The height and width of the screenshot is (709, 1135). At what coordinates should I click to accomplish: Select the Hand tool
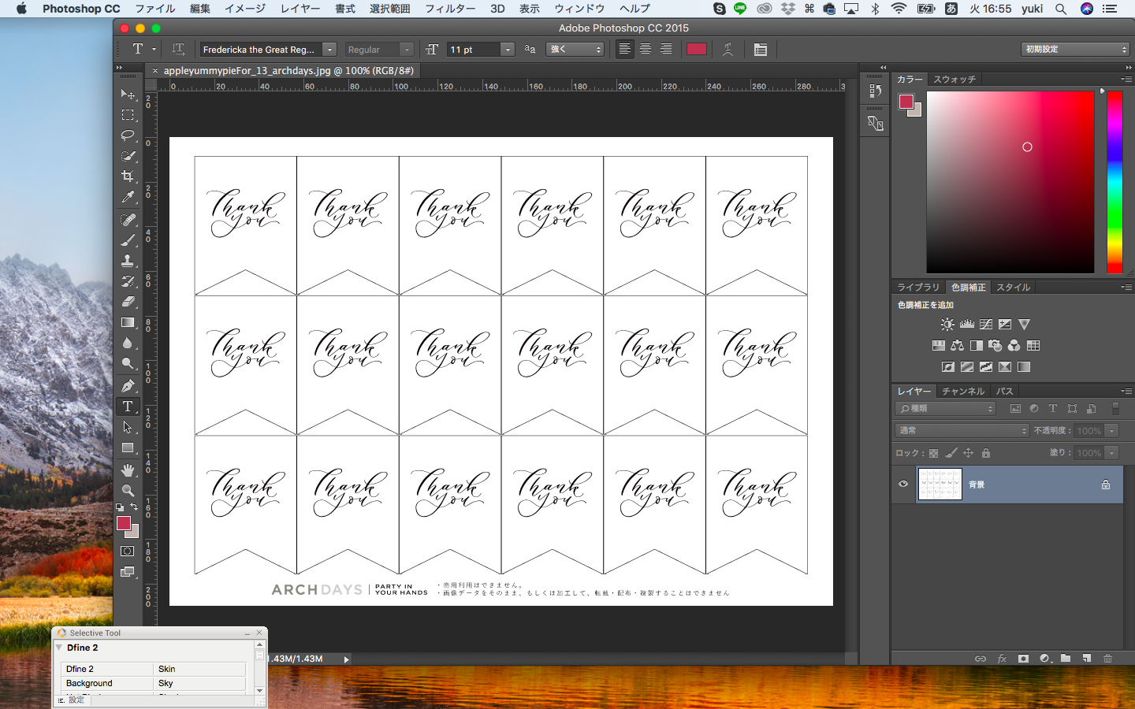(128, 470)
